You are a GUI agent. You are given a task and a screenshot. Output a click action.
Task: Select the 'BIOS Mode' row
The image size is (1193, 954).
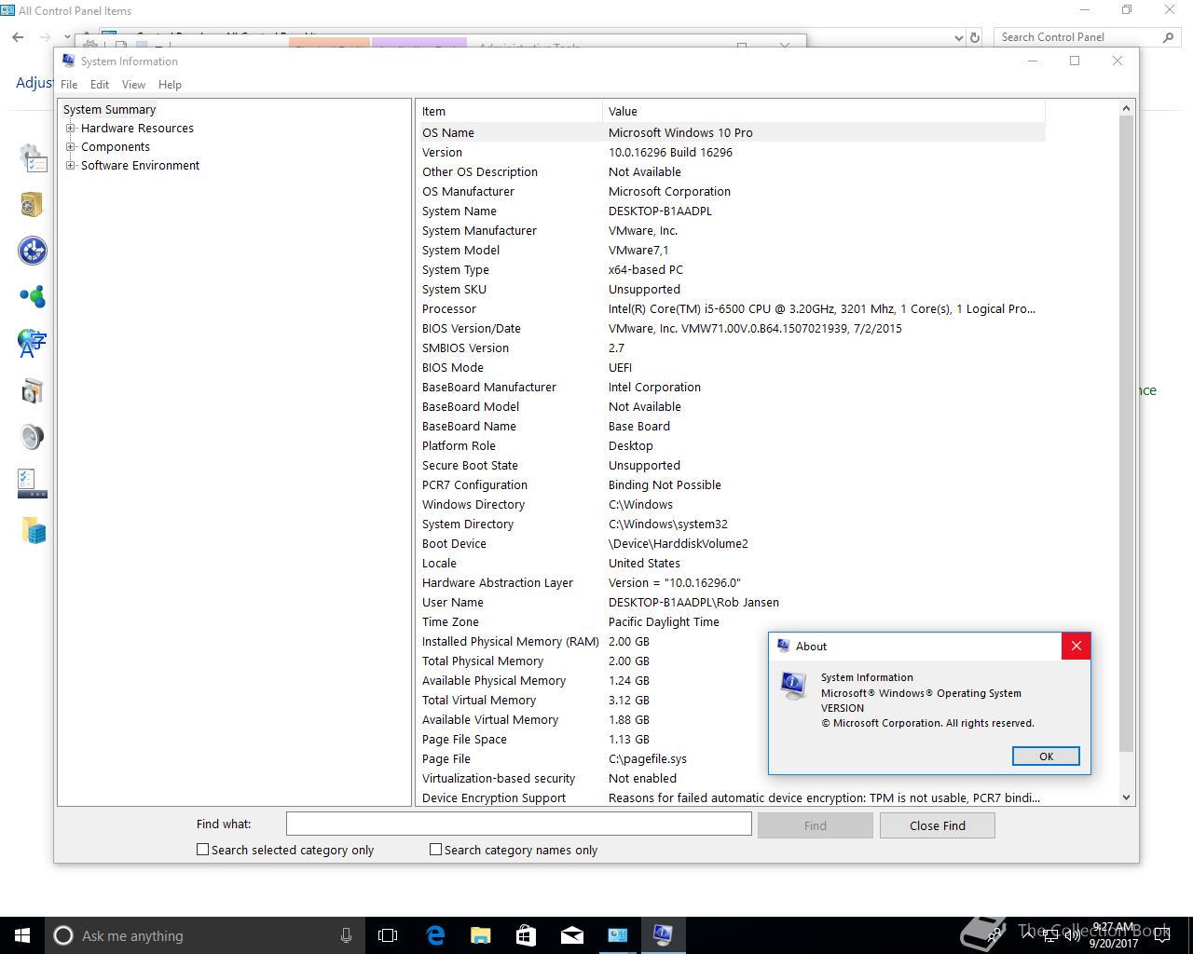point(732,367)
